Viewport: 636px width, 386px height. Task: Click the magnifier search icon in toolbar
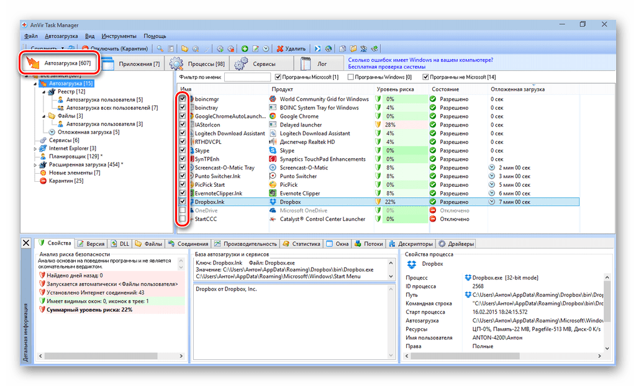tap(160, 48)
